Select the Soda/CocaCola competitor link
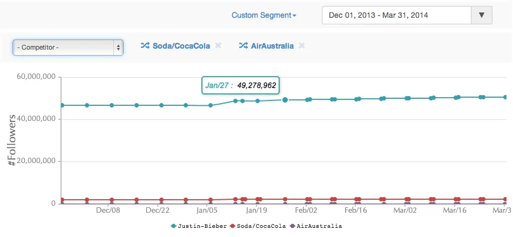This screenshot has width=513, height=237. (181, 46)
